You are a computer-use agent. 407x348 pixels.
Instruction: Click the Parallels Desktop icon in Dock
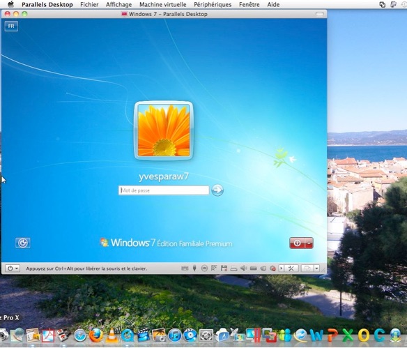click(x=254, y=335)
